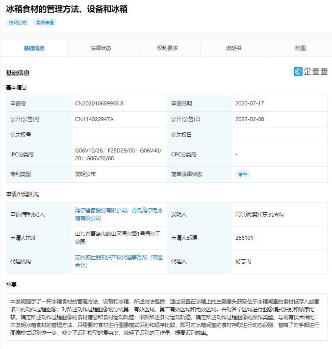Click the 申请(专利权)人 label cell
Image resolution: width=332 pixels, height=349 pixels.
coord(39,214)
